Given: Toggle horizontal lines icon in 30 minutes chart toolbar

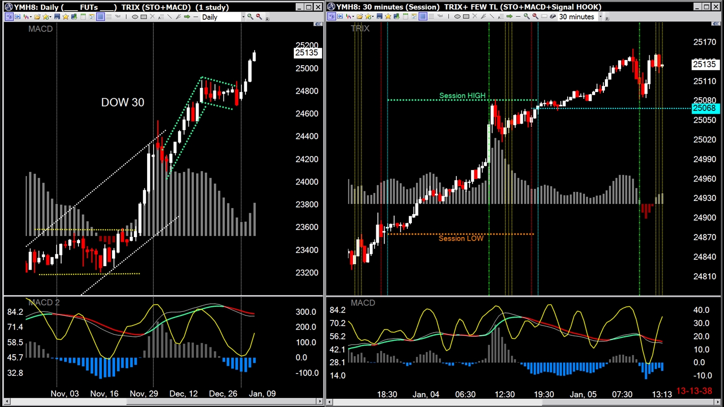Looking at the screenshot, I should click(x=432, y=17).
